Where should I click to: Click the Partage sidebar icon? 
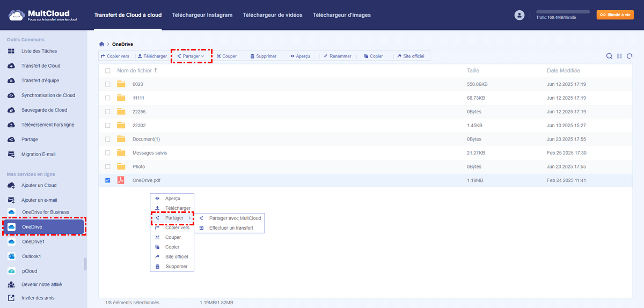11,140
